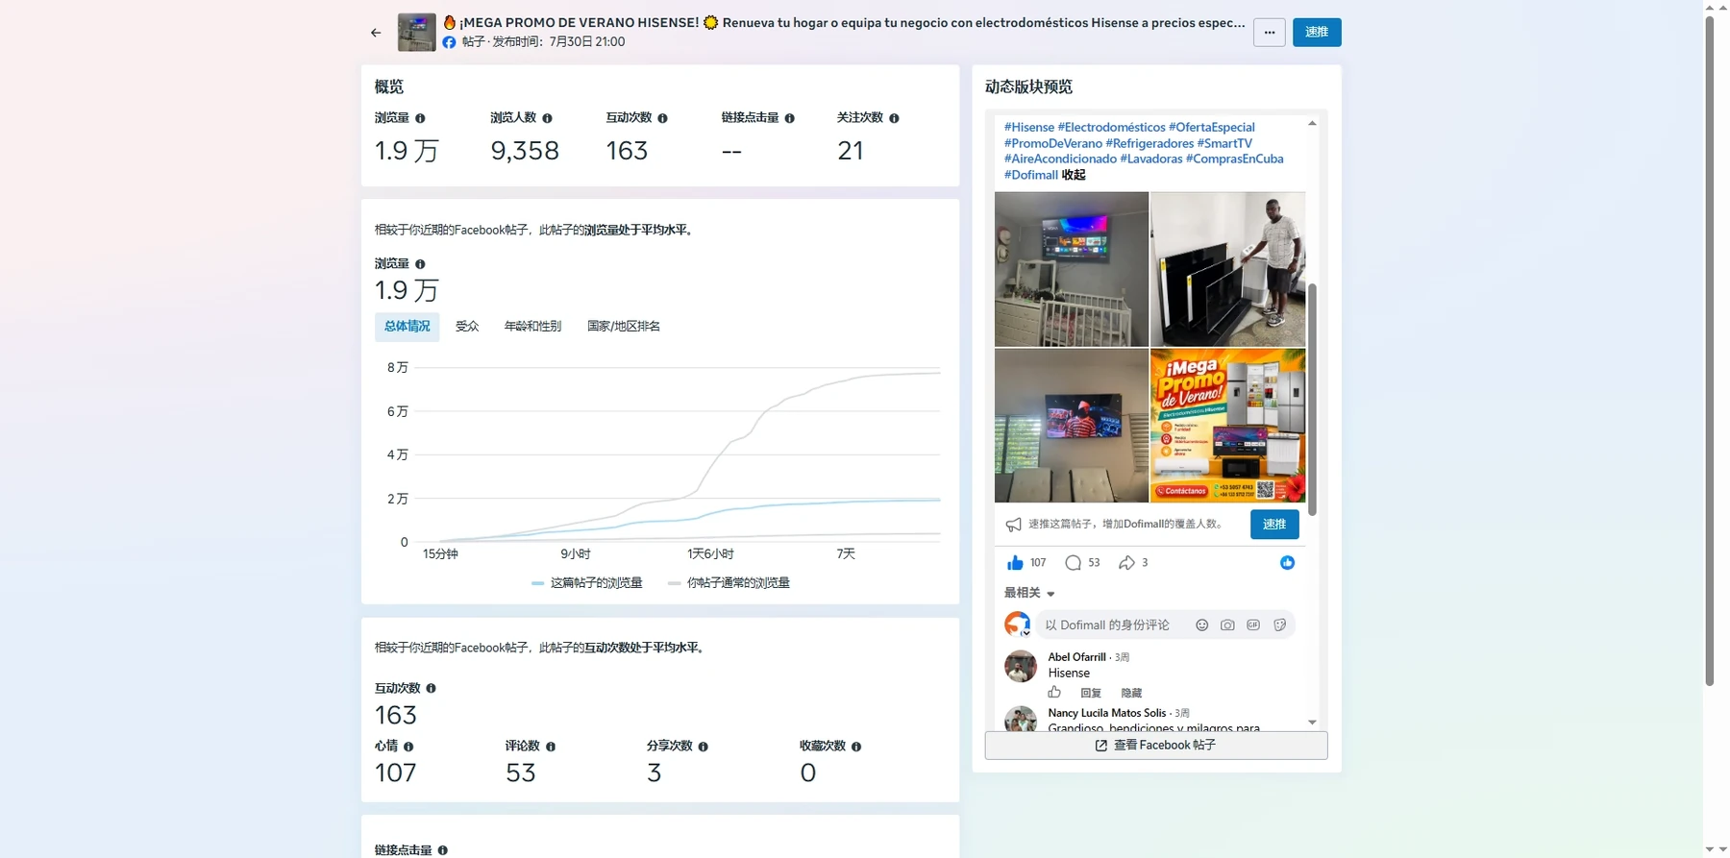Show info for 互动次数 section heading

(x=431, y=689)
